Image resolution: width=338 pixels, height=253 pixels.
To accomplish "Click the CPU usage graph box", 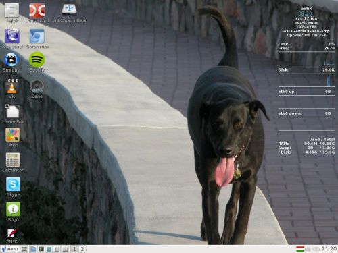I will [307, 58].
